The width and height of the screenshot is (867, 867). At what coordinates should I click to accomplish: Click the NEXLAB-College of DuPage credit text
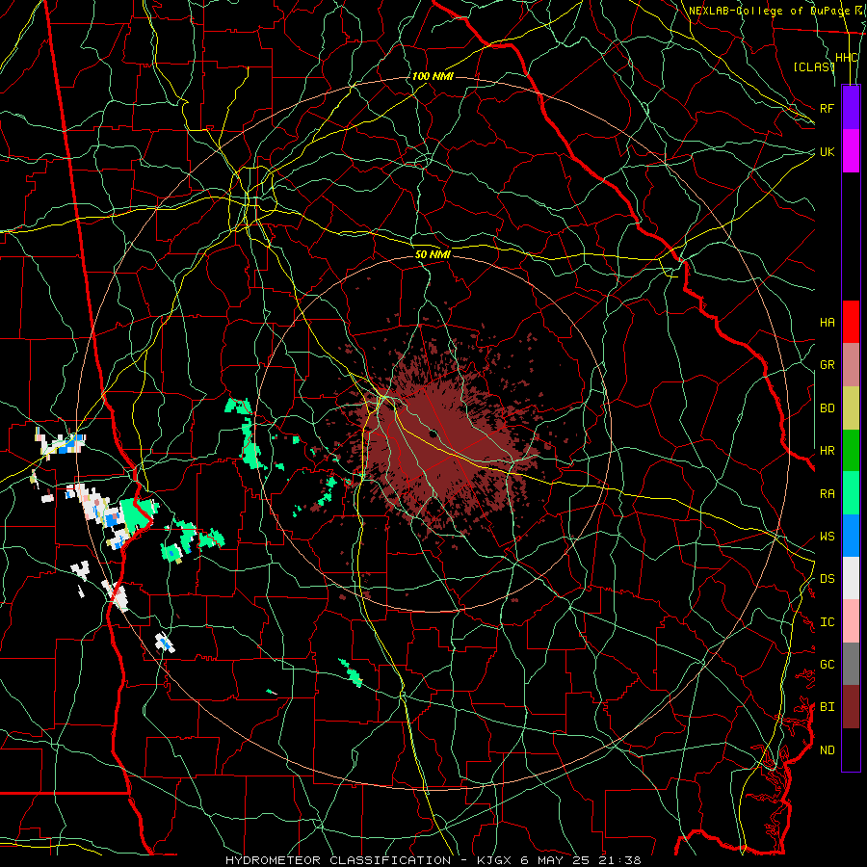(x=776, y=11)
